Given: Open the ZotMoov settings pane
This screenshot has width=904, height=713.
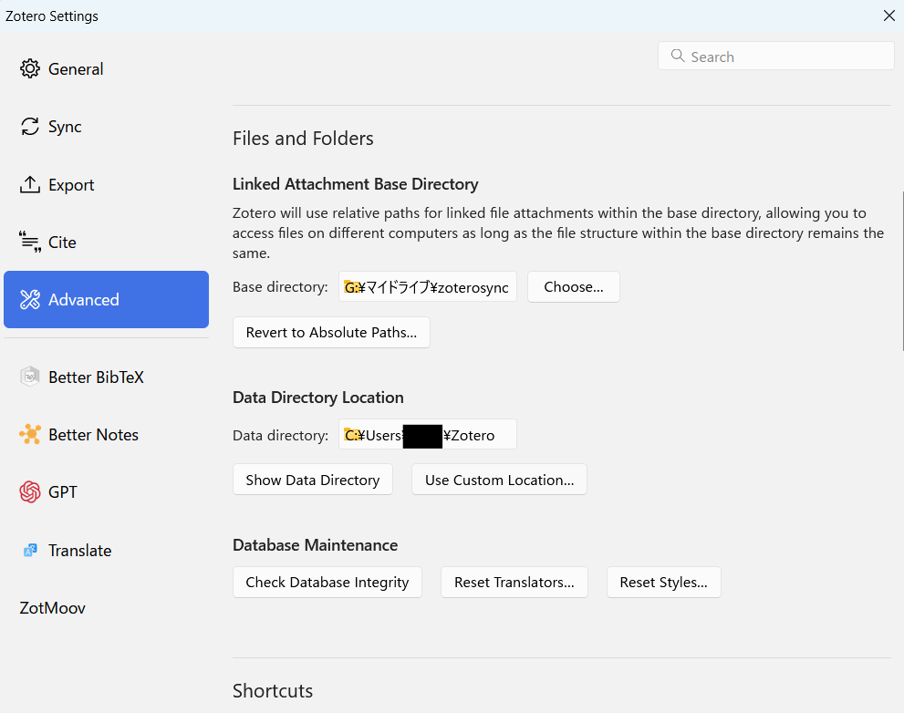Looking at the screenshot, I should coord(106,608).
